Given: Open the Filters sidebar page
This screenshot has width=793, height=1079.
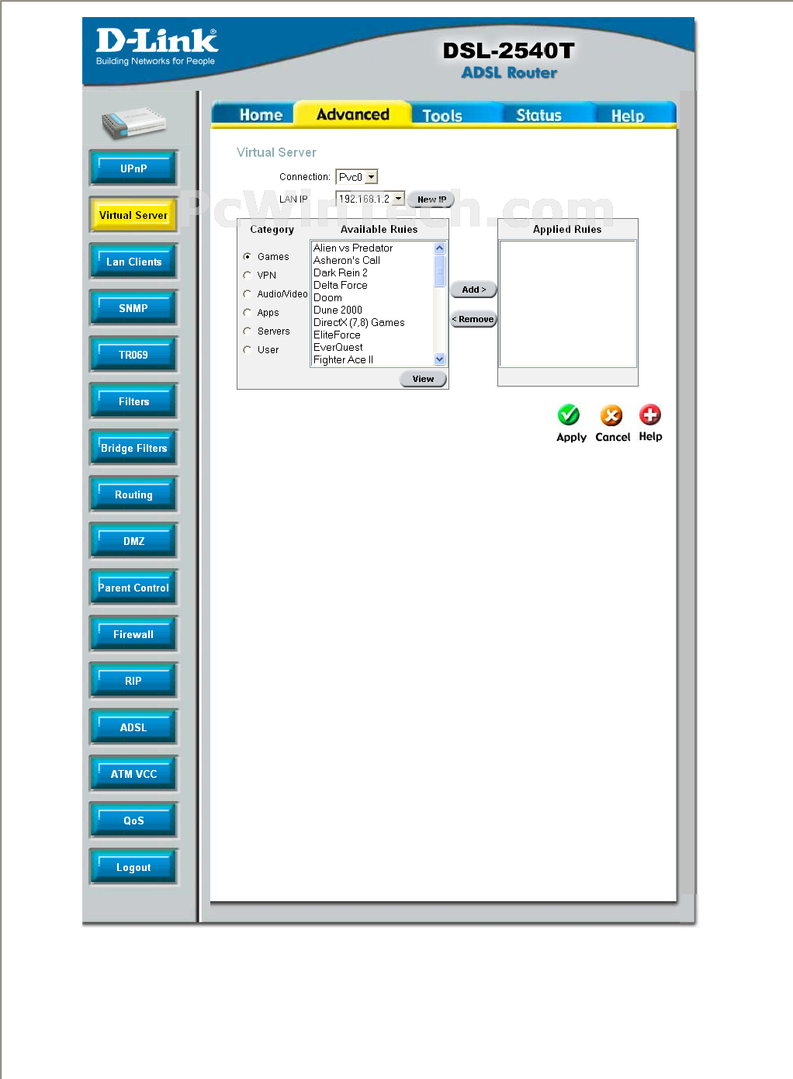Looking at the screenshot, I should click(x=133, y=401).
